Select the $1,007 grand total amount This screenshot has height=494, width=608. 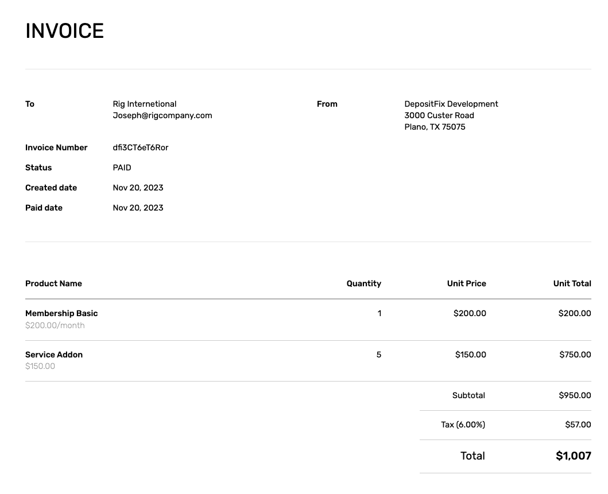tap(573, 456)
